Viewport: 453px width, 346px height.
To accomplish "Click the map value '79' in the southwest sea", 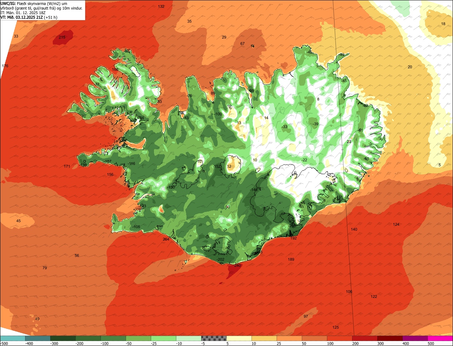I will pos(45,268).
